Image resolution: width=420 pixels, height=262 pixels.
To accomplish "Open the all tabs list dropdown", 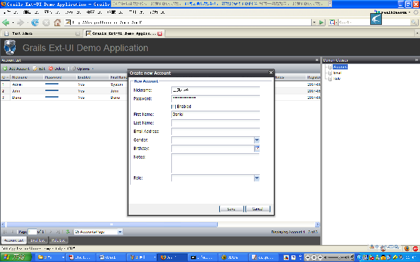I will (x=417, y=33).
